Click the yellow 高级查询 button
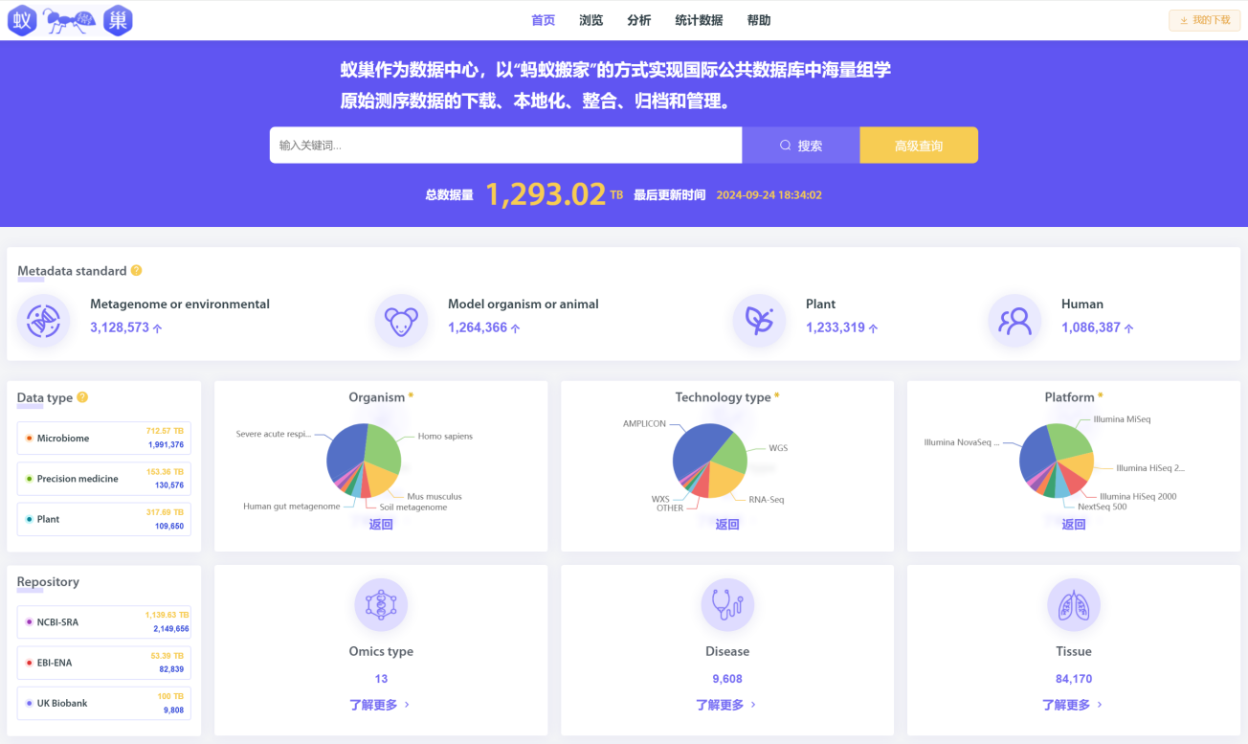1248x744 pixels. (x=919, y=146)
